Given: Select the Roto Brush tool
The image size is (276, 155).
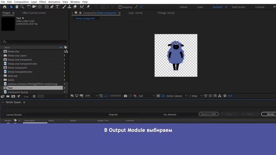Looking at the screenshot, I should 82,7.
